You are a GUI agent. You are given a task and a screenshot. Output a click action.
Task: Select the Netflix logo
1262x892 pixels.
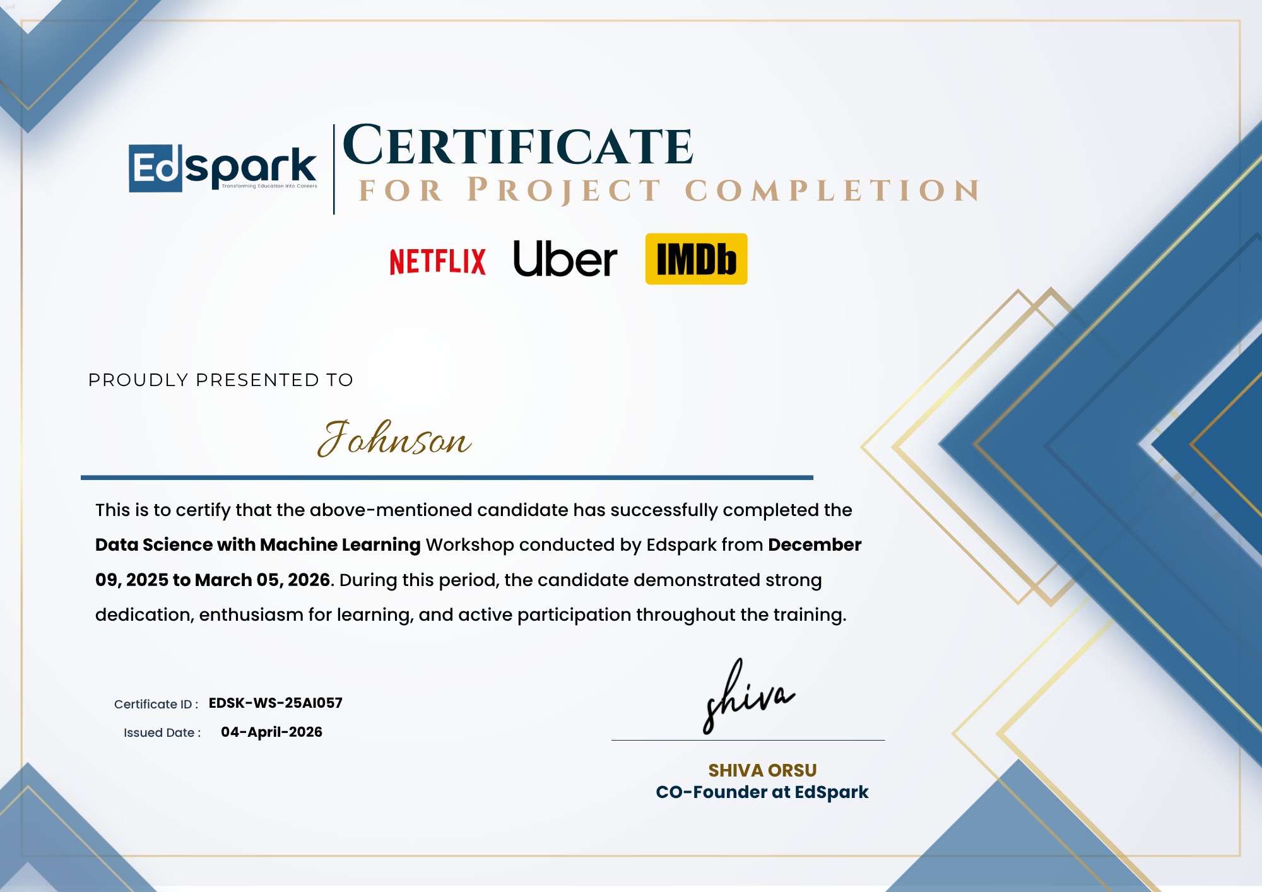(437, 262)
